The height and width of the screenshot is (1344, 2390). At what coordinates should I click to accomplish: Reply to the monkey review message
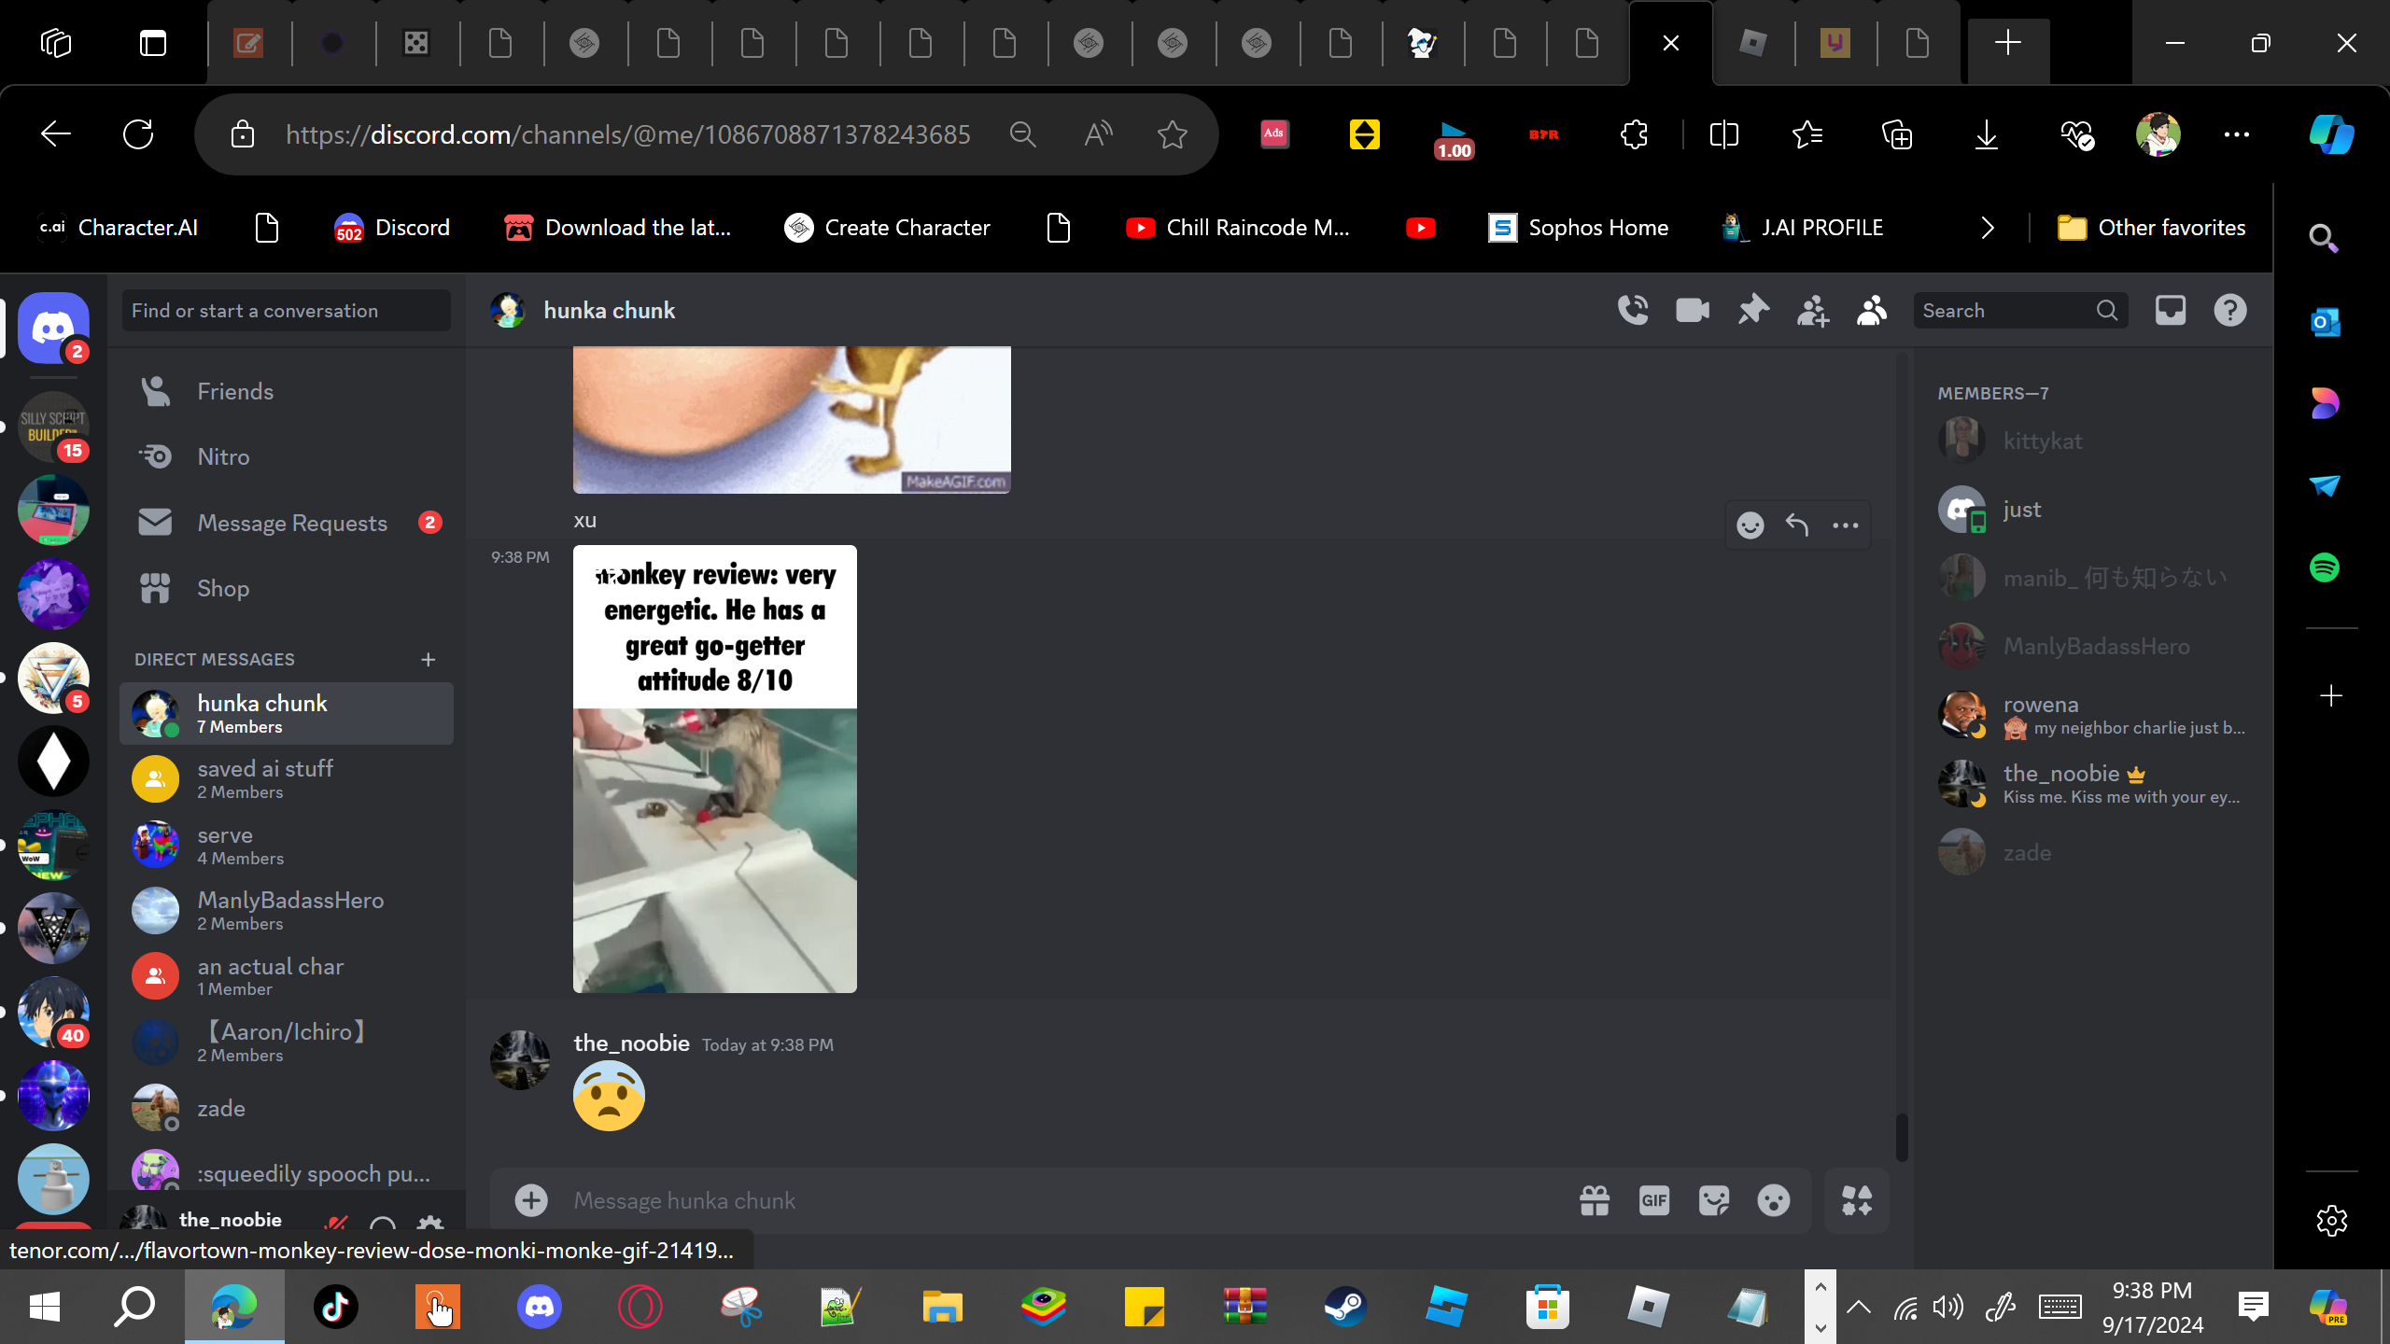1797,525
